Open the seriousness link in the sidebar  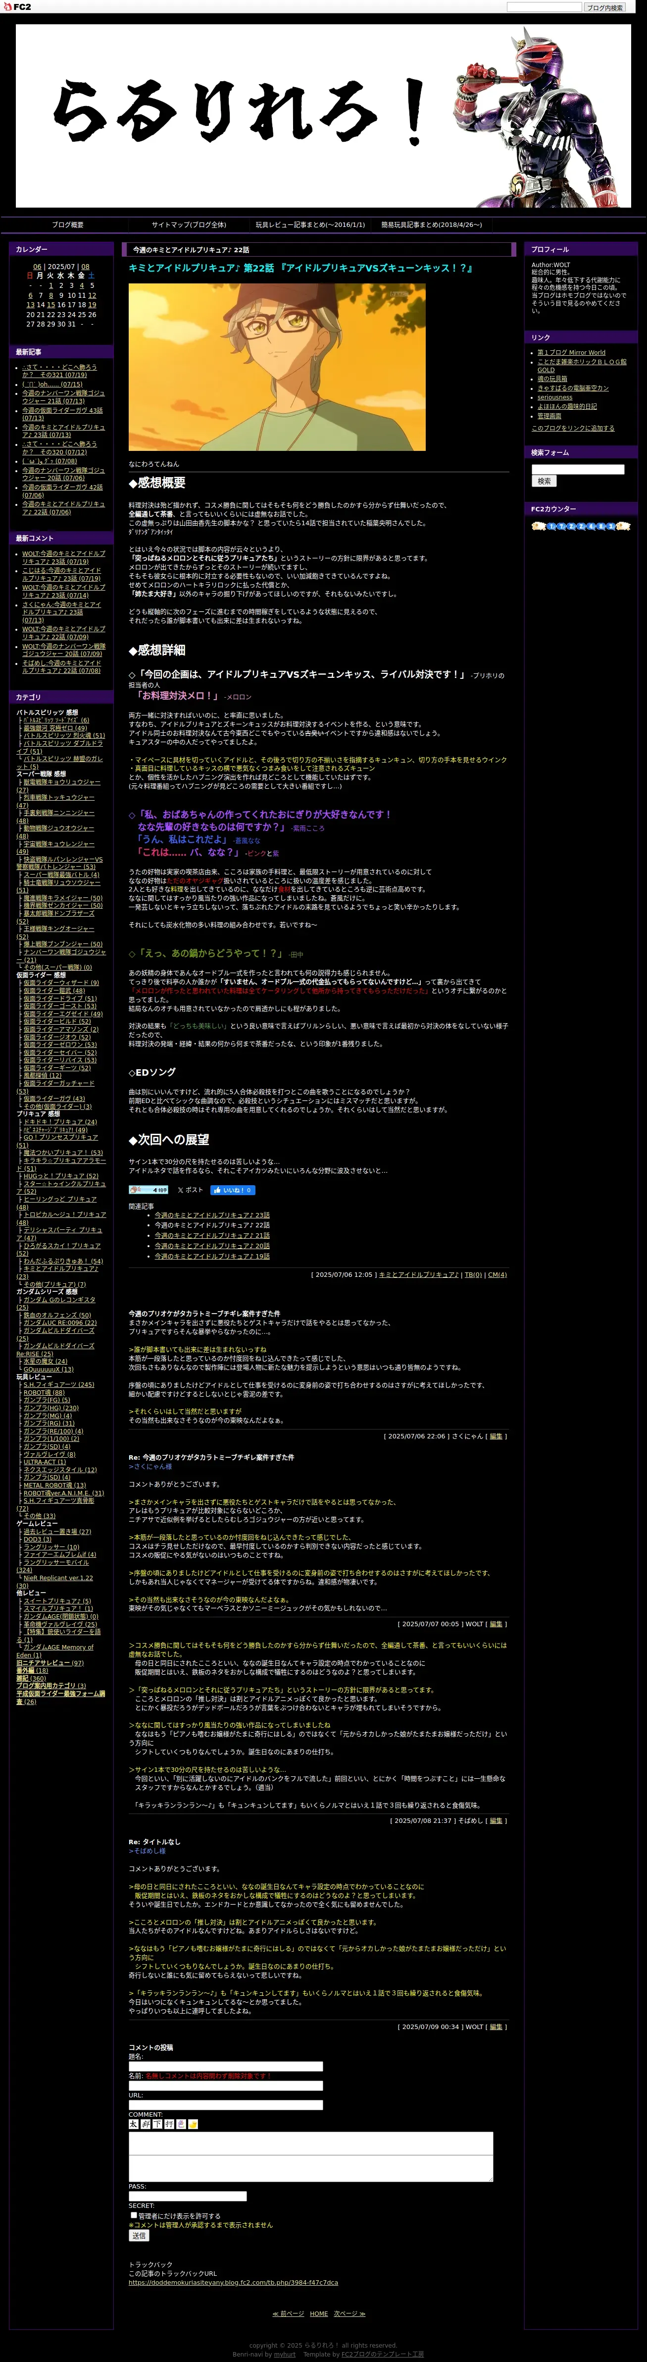pos(554,397)
